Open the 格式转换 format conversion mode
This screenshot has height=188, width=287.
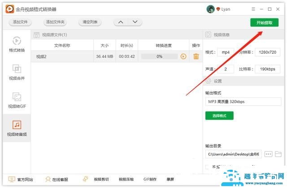[17, 44]
